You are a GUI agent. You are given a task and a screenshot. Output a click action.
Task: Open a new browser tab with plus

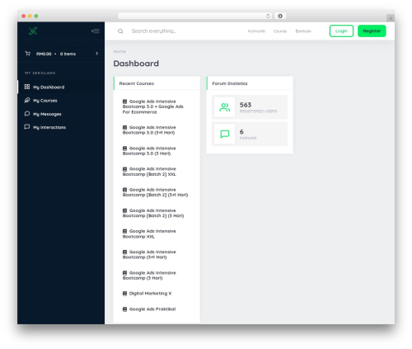[x=391, y=18]
